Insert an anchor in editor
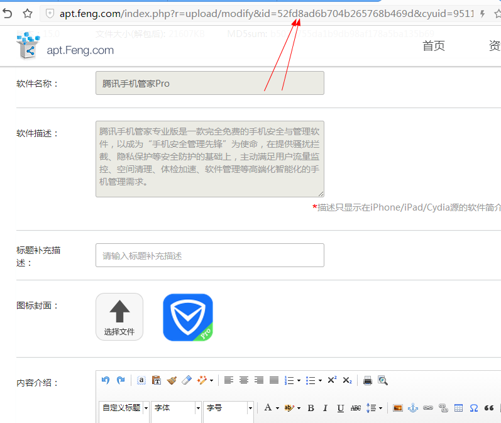 [x=413, y=408]
